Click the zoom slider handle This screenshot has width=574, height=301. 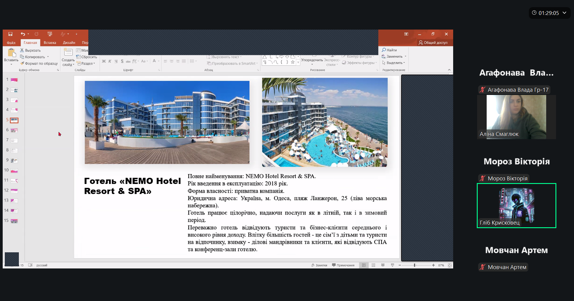415,265
